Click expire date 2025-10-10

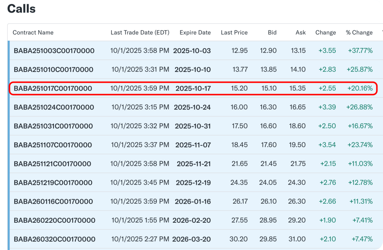[193, 69]
